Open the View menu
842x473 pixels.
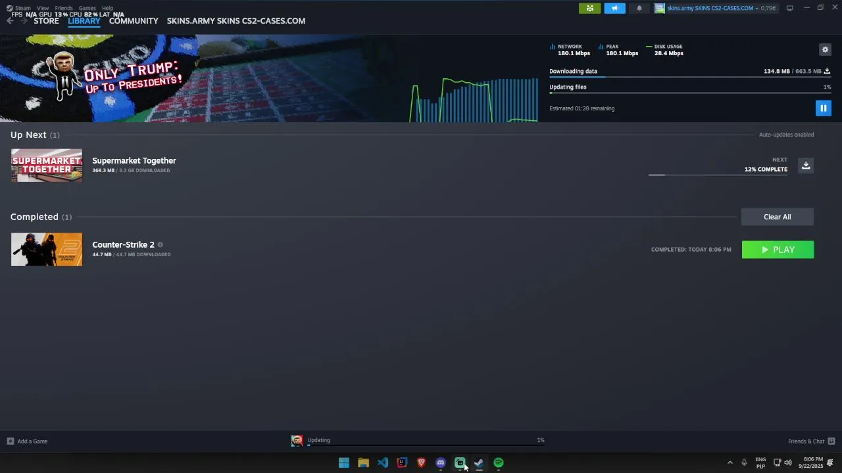point(43,8)
